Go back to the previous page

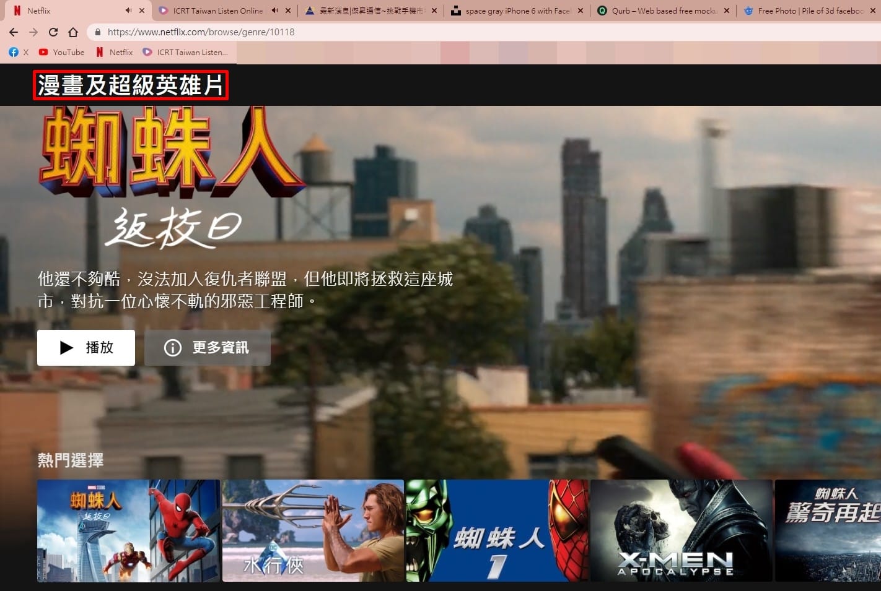14,32
